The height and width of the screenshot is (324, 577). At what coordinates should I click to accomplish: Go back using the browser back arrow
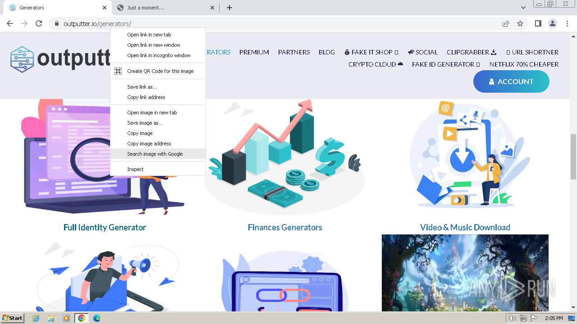coord(10,23)
